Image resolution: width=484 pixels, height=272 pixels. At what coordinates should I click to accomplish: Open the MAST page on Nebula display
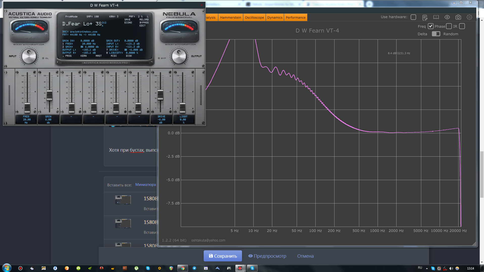[x=99, y=56]
